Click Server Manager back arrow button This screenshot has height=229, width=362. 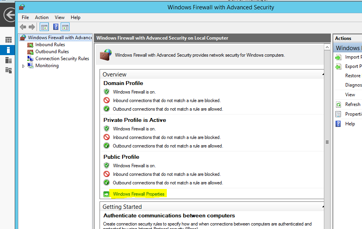(10, 15)
